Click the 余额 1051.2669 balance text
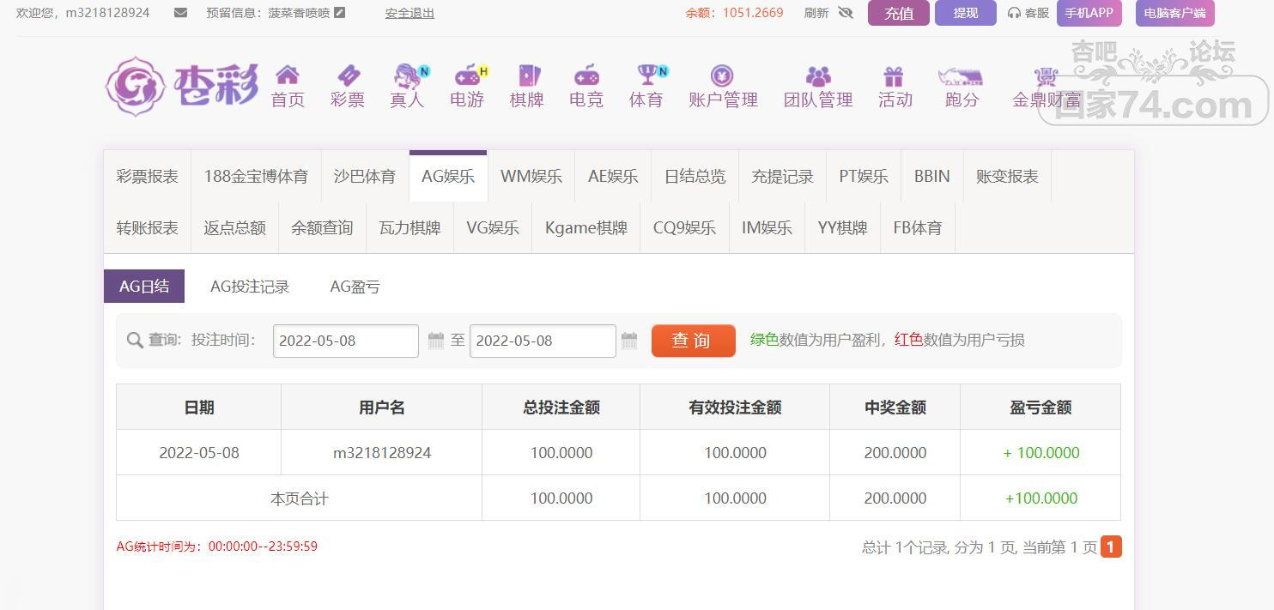The image size is (1274, 610). (734, 13)
